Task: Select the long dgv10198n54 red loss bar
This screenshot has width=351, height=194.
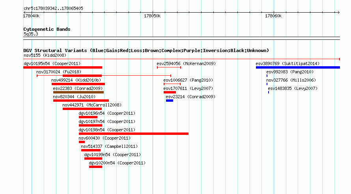Action: pos(134,134)
